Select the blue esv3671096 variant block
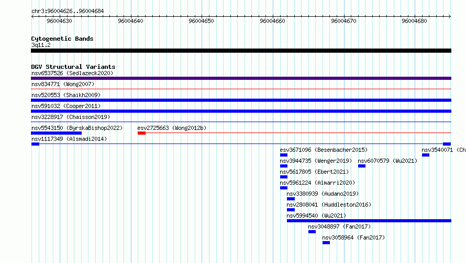This screenshot has width=466, height=263. (284, 155)
